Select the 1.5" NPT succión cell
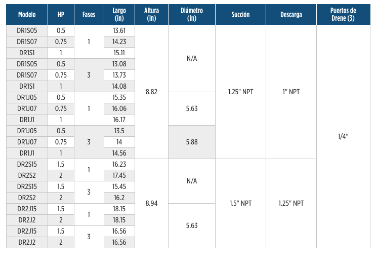Viewport: 376px width, 267px height. coord(240,203)
